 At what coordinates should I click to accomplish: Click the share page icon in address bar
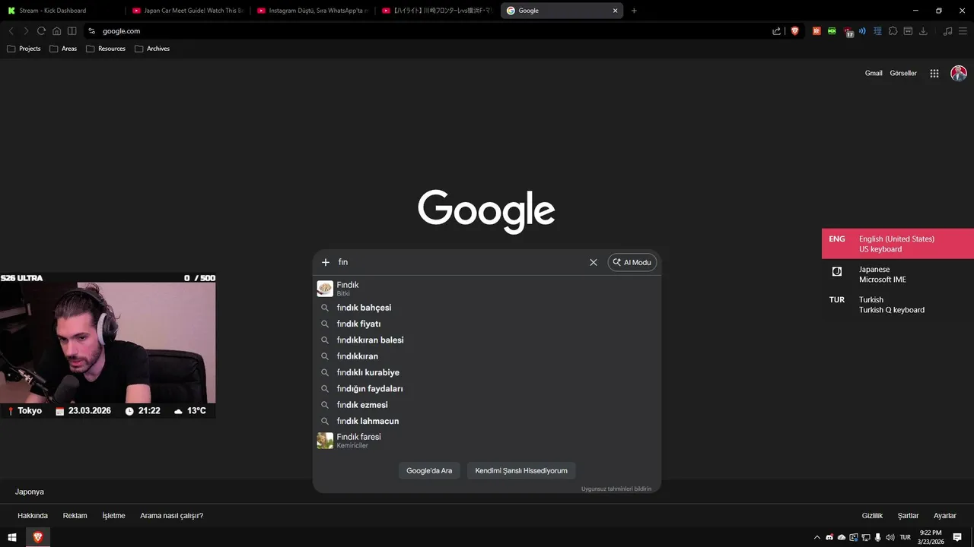click(776, 31)
